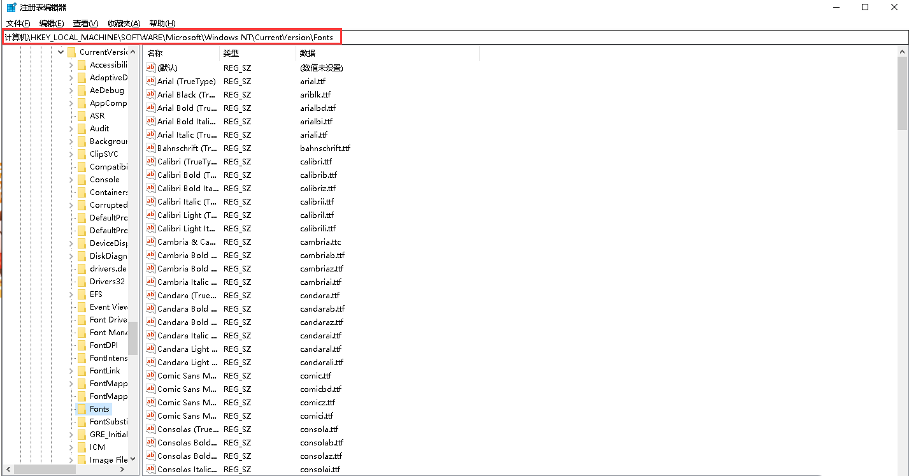
Task: Select the Font Drive key in tree
Action: pyautogui.click(x=108, y=320)
